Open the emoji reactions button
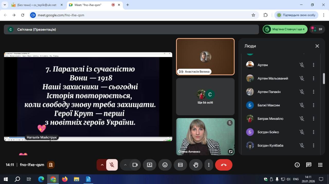 pos(165,165)
